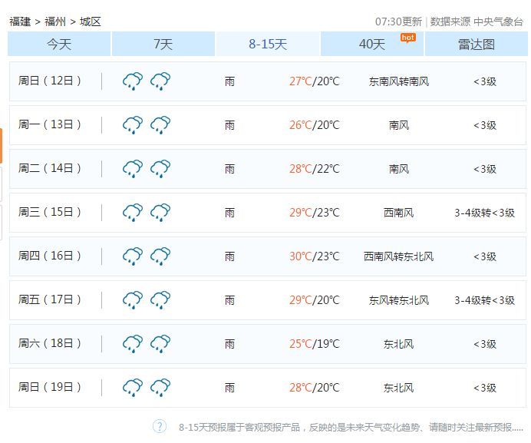Click the 07:30更新 timestamp
Viewport: 531px width, 443px height.
coord(398,21)
